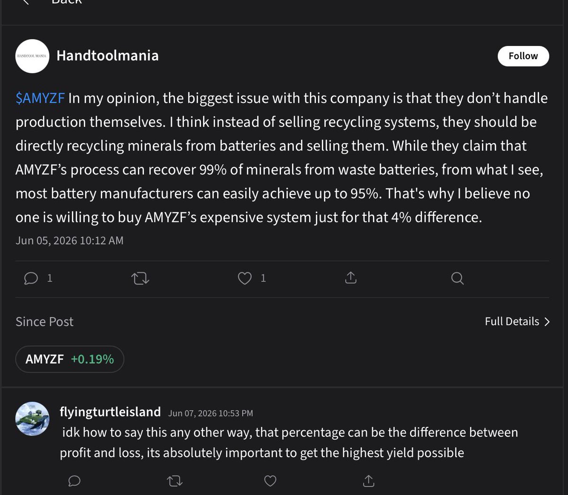This screenshot has width=568, height=495.
Task: Open flyingturtleisland username profile
Action: pos(110,412)
